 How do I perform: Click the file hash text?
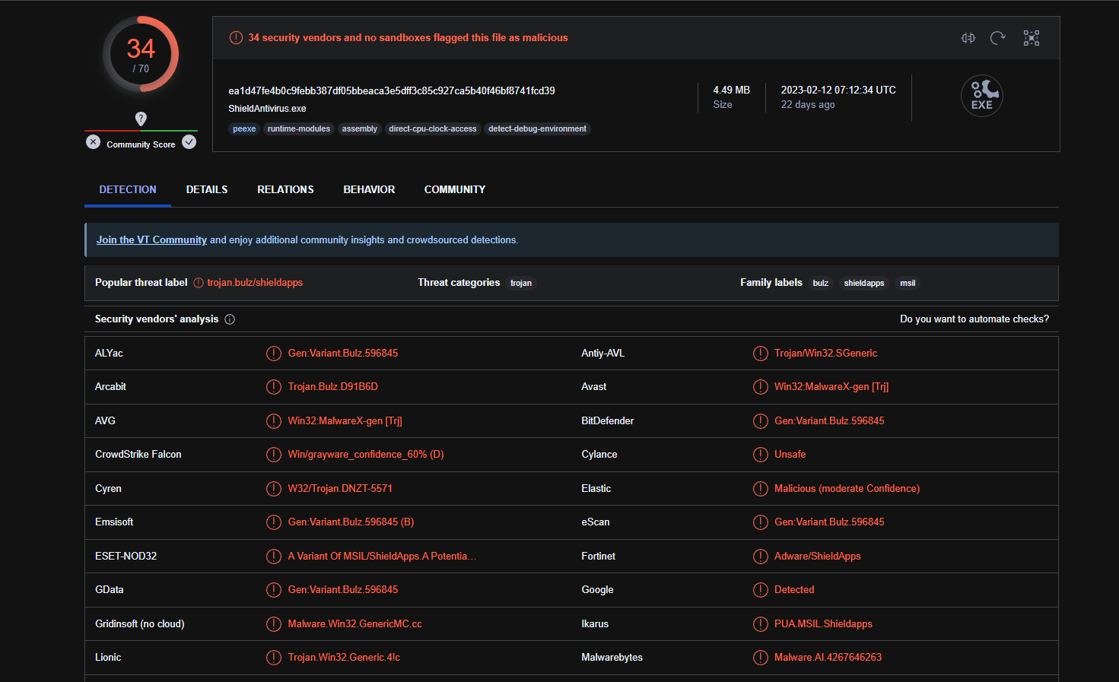(392, 91)
